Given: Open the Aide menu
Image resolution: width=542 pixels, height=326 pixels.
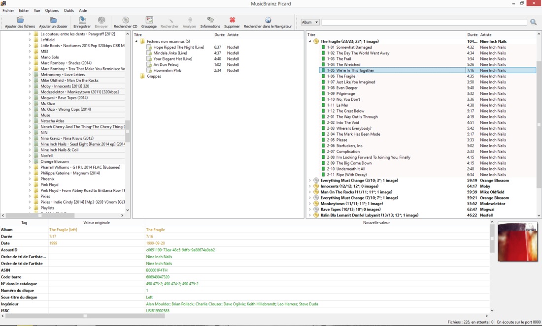Looking at the screenshot, I should pyautogui.click(x=83, y=11).
